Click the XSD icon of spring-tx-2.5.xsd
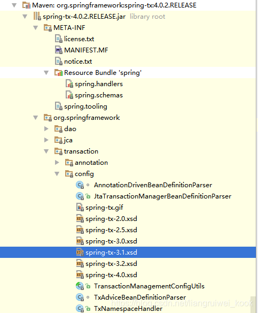The width and height of the screenshot is (258, 313). pyautogui.click(x=80, y=230)
